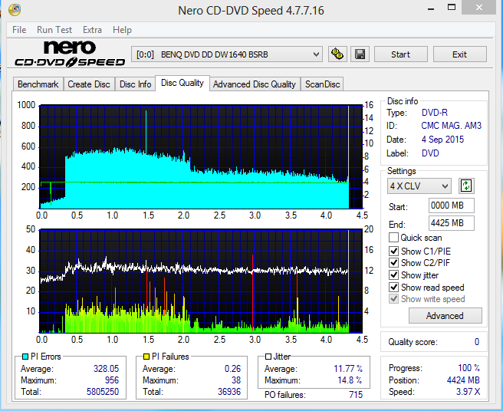The image size is (503, 411).
Task: Open the Help menu
Action: point(122,30)
